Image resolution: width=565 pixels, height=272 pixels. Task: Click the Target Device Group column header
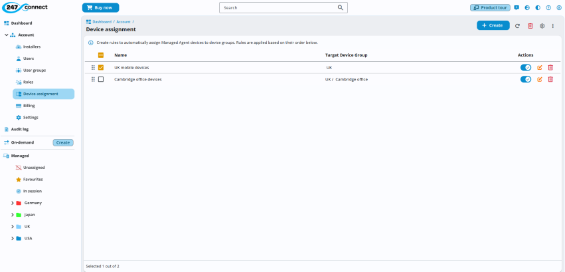click(347, 55)
